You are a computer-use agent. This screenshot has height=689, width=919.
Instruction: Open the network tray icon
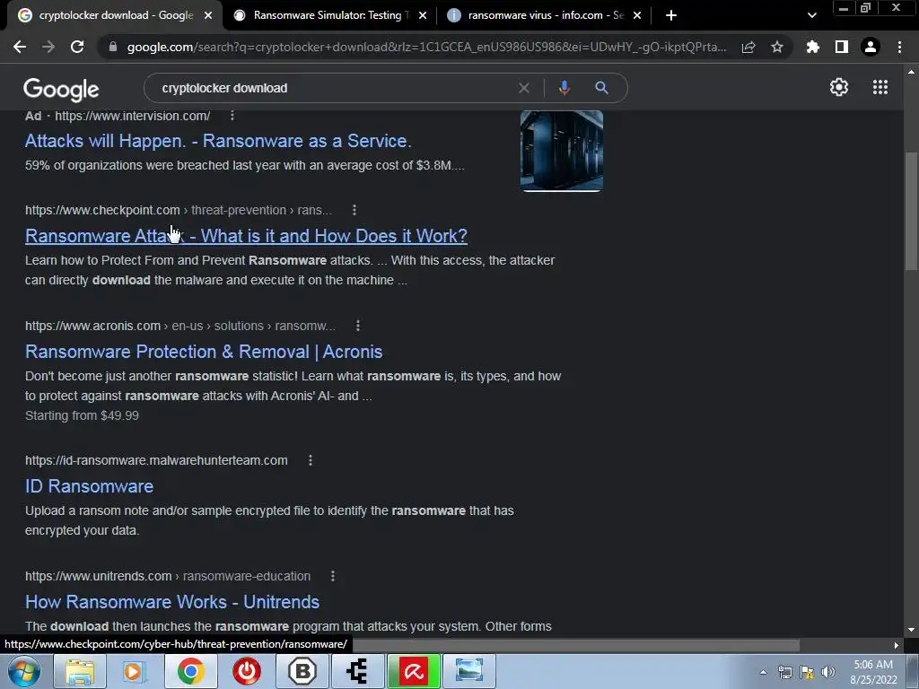784,672
